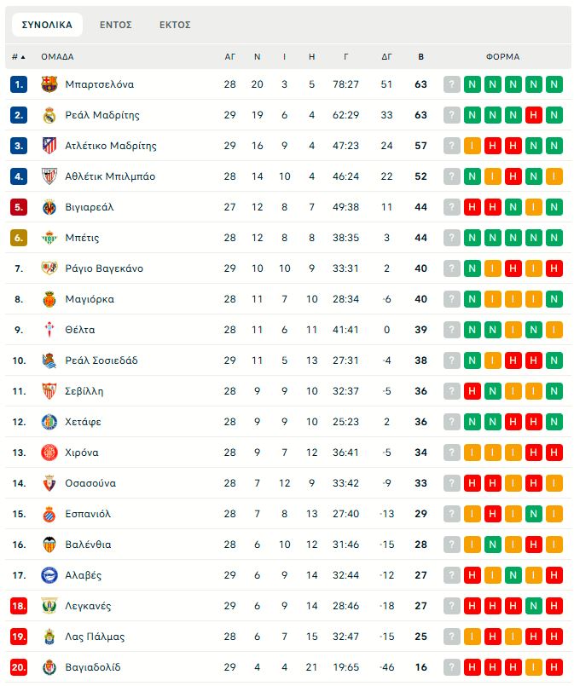Click Valladolid's orange I form badge
Screen dimensions: 574x686
[x=534, y=667]
